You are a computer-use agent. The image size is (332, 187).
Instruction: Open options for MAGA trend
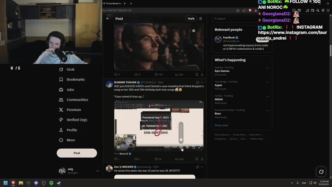click(x=268, y=97)
